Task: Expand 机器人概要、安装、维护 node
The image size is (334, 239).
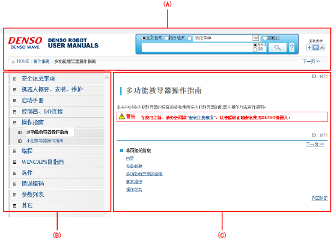Action: (x=14, y=89)
